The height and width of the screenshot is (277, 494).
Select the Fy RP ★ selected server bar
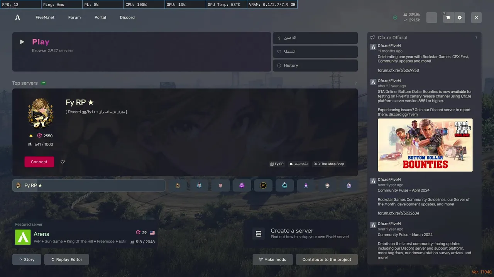coord(89,185)
